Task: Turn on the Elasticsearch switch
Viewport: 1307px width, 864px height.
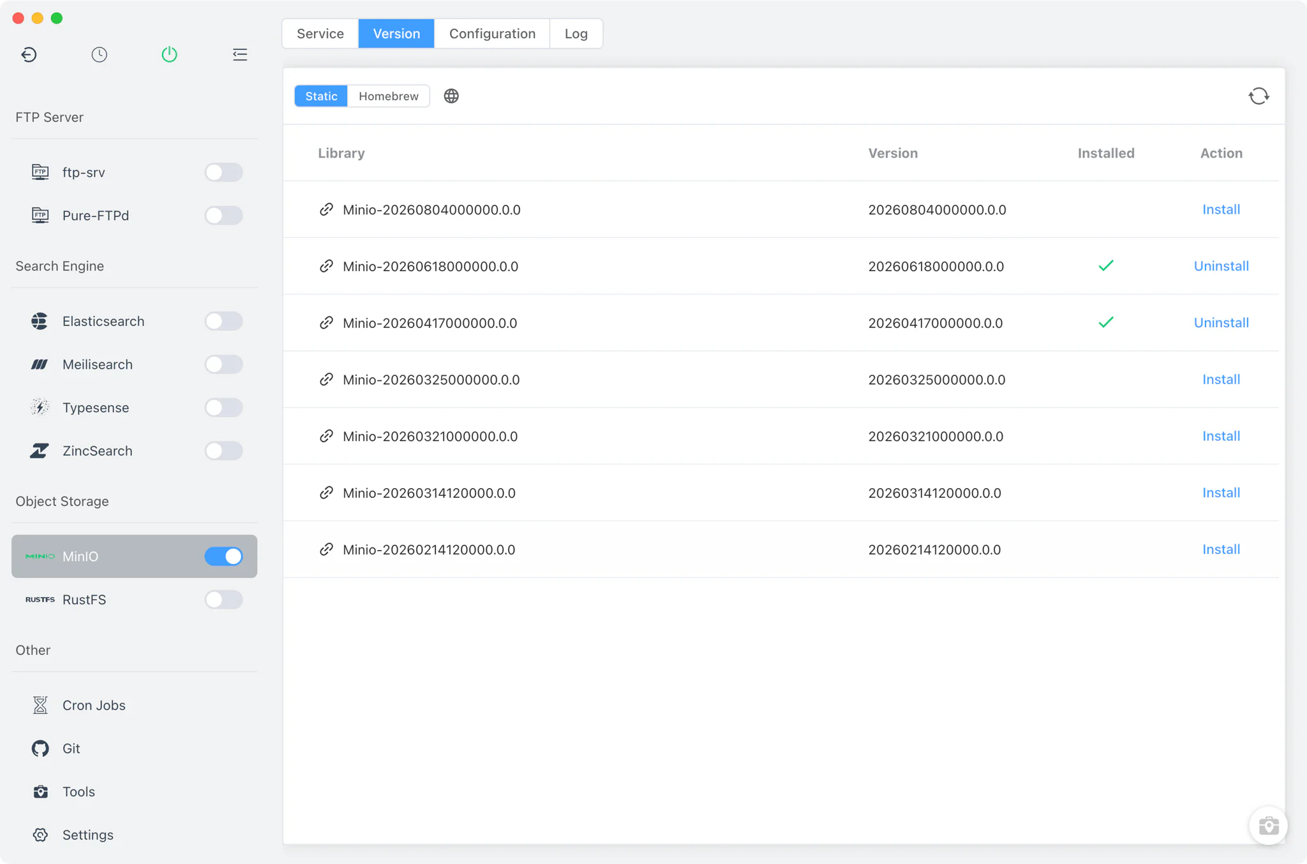Action: (x=223, y=321)
